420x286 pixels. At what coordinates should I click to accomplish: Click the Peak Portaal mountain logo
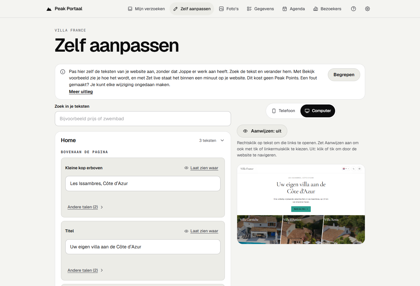point(49,9)
